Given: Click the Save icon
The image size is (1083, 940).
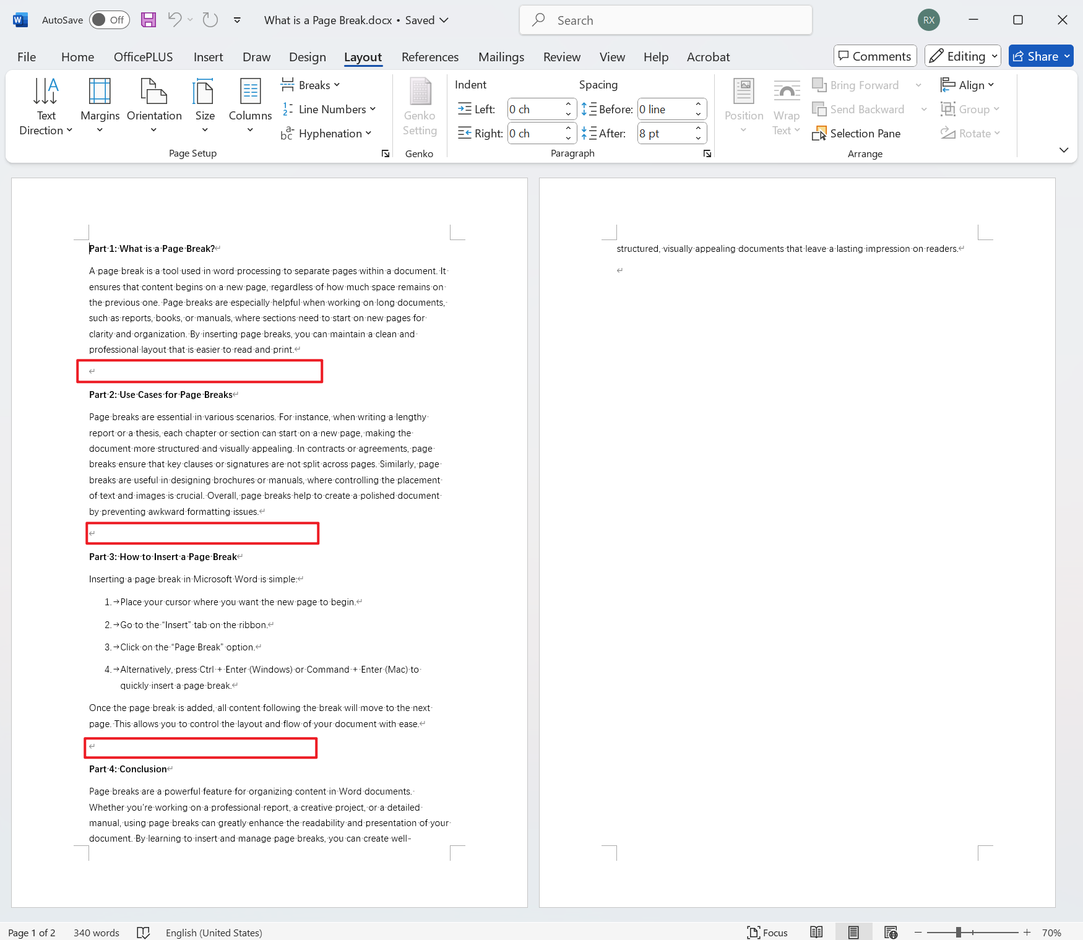Looking at the screenshot, I should point(148,19).
